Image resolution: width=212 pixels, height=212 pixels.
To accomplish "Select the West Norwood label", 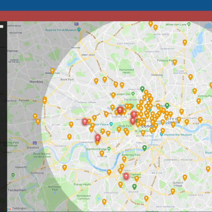I will click(165, 207).
